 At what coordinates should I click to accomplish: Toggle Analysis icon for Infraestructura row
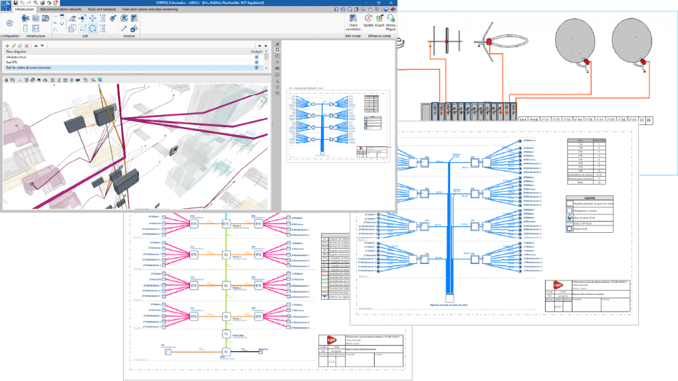click(x=256, y=57)
